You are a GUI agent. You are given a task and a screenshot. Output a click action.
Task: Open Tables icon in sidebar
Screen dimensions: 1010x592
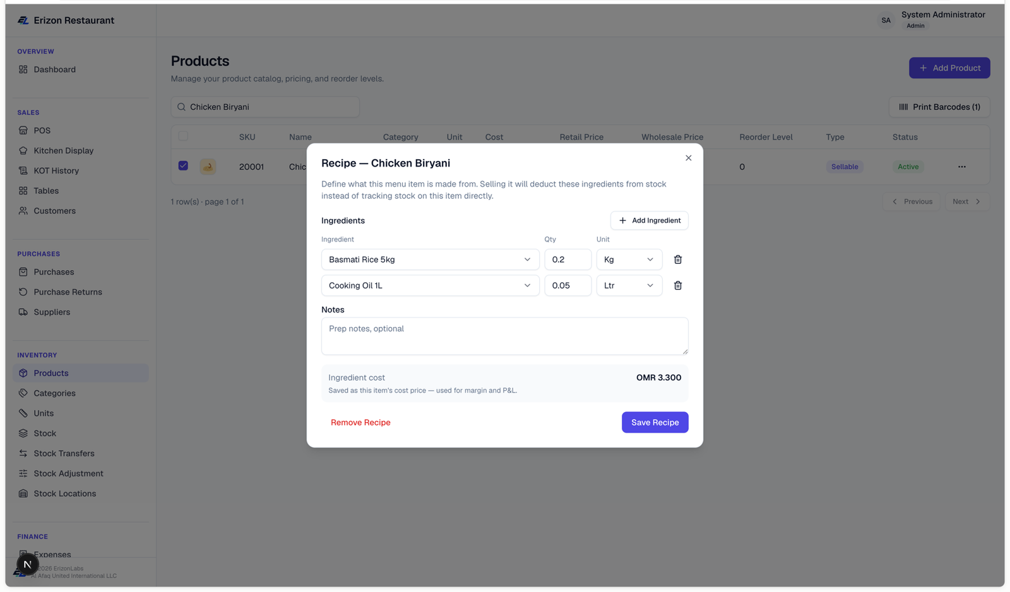coord(23,191)
